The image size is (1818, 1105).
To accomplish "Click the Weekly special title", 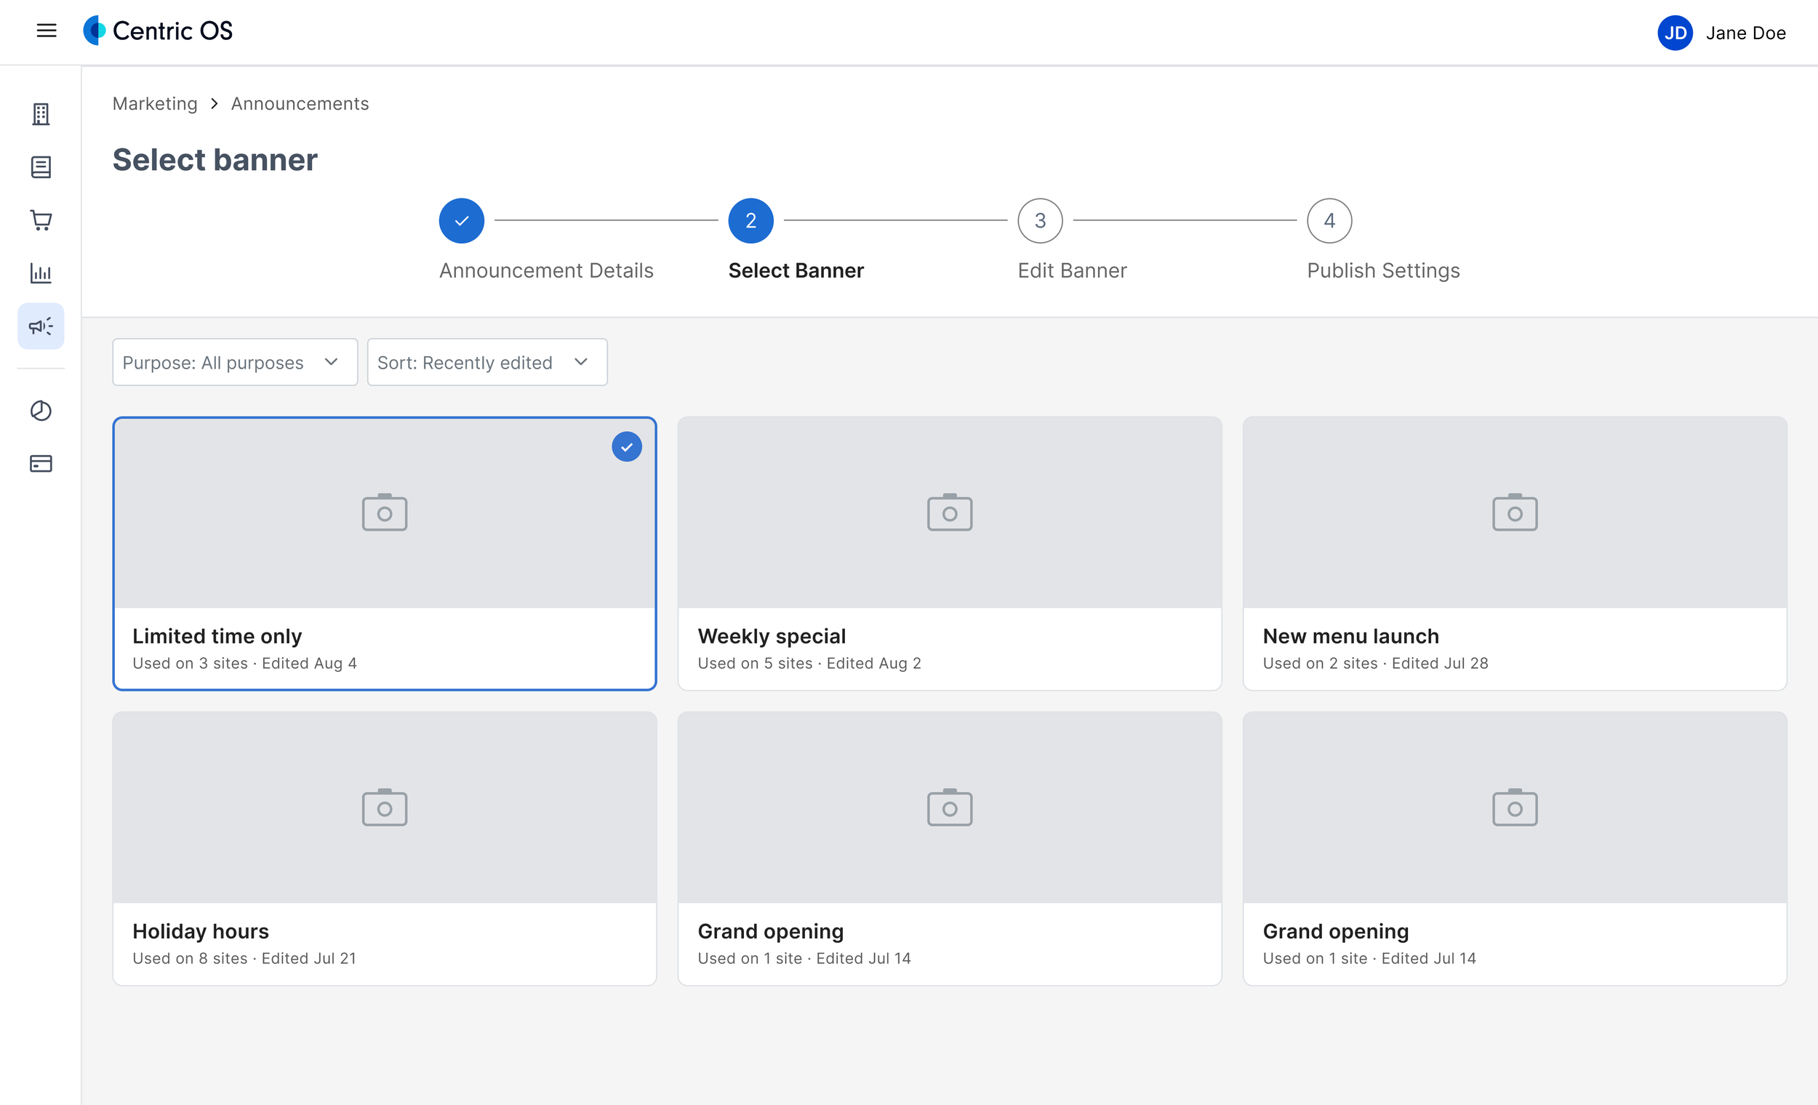I will pos(771,636).
